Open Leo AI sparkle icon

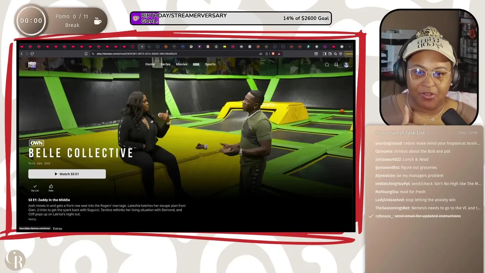coord(335,54)
